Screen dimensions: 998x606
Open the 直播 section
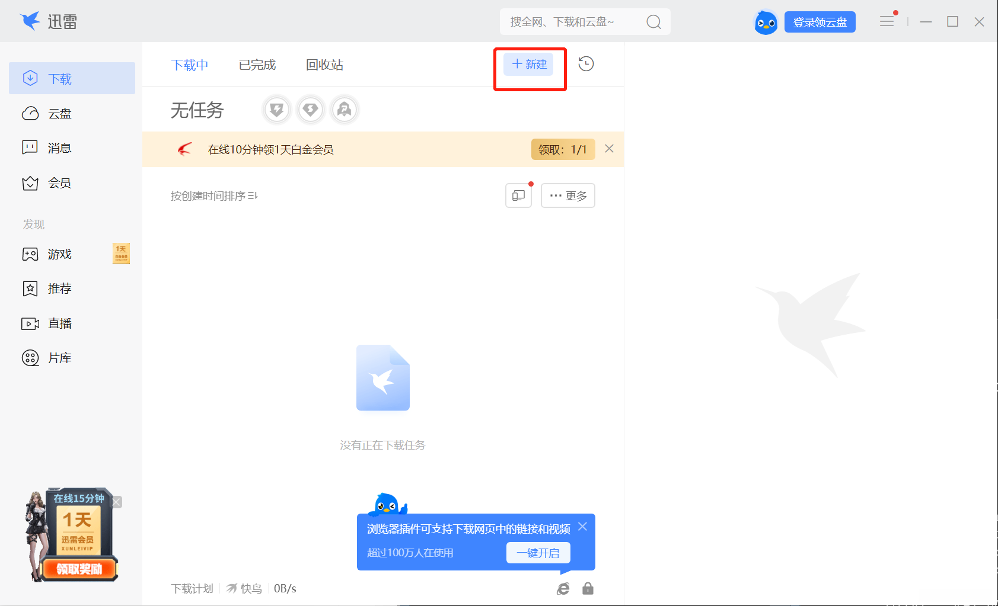[x=59, y=323]
